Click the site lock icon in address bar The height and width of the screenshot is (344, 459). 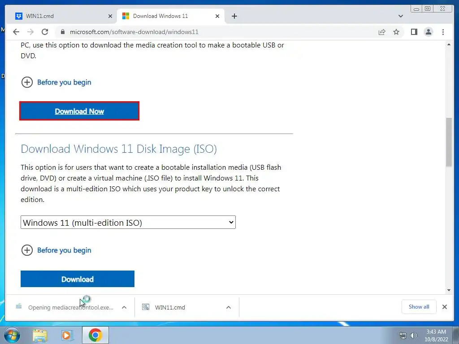(x=63, y=32)
